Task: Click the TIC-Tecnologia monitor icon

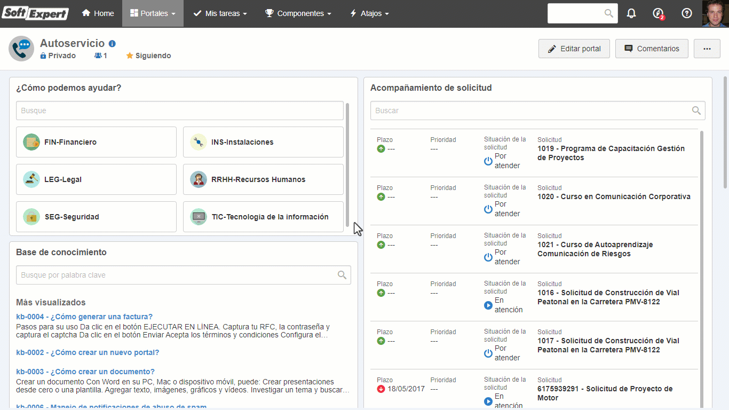Action: tap(199, 217)
